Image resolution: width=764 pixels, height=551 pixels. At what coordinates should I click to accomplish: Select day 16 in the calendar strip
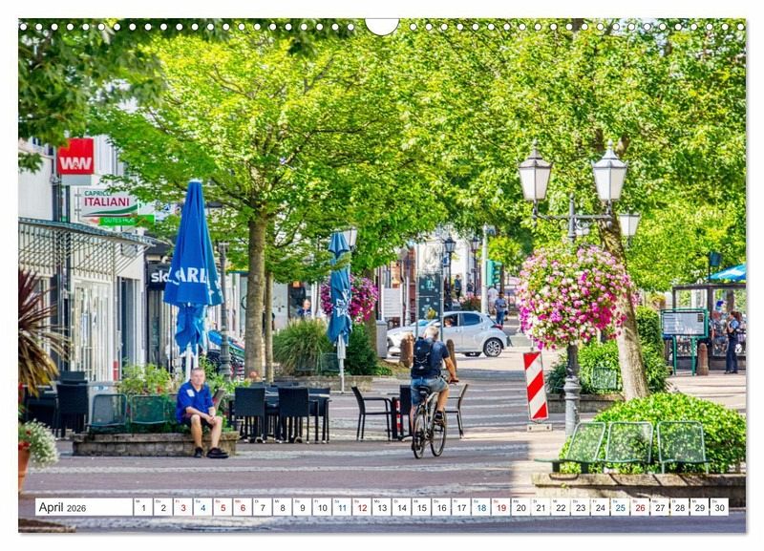tap(441, 507)
